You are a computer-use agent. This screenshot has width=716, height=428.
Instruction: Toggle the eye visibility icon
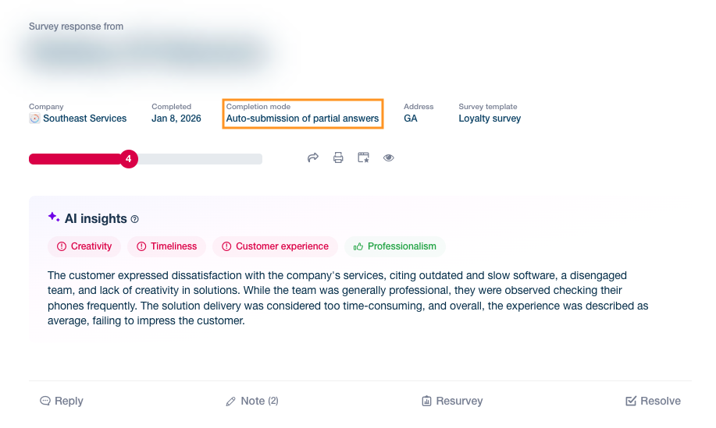pyautogui.click(x=389, y=157)
